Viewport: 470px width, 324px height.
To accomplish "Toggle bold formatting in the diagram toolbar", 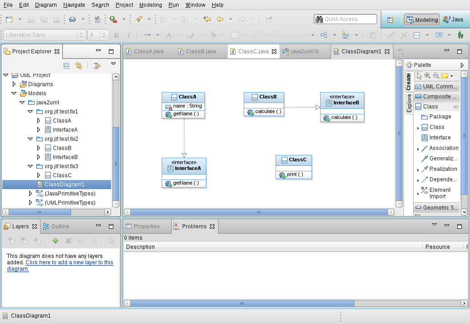I will pyautogui.click(x=116, y=35).
